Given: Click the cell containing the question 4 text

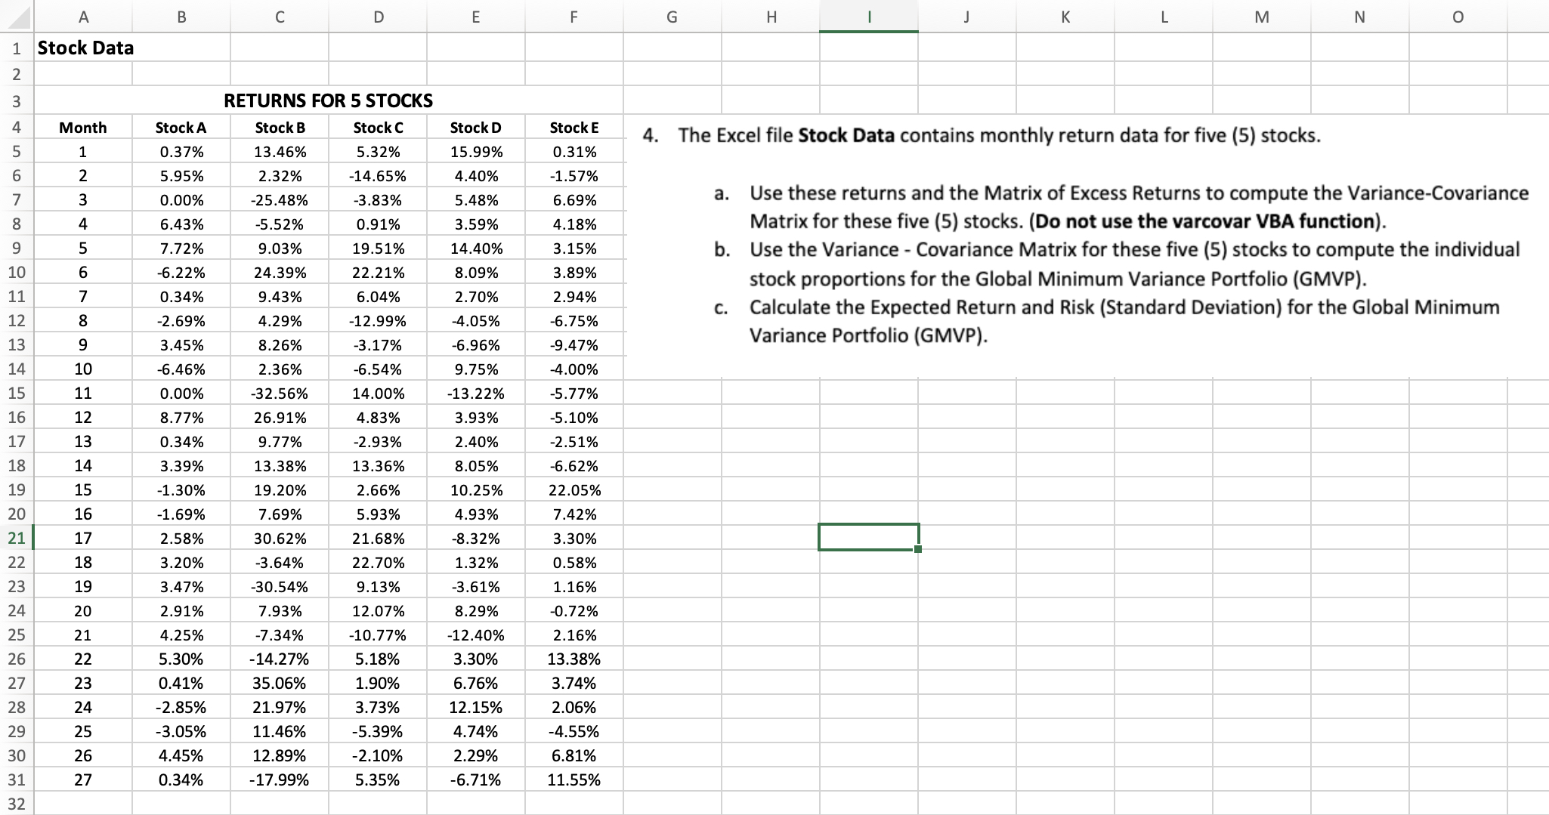Looking at the screenshot, I should click(x=982, y=136).
